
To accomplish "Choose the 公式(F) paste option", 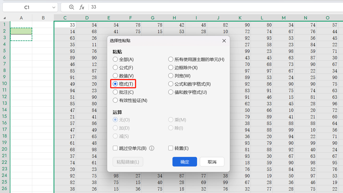I will (x=115, y=68).
